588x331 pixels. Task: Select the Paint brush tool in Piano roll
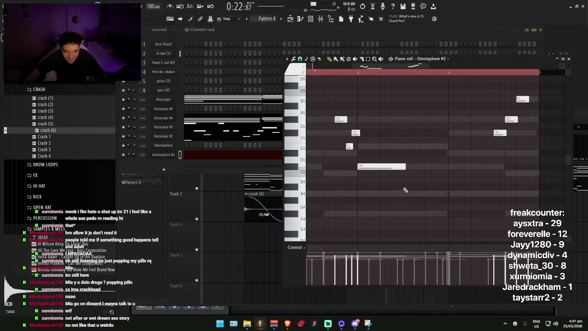(x=335, y=59)
